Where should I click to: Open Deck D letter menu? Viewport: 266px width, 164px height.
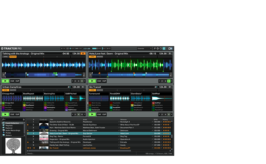pos(170,87)
